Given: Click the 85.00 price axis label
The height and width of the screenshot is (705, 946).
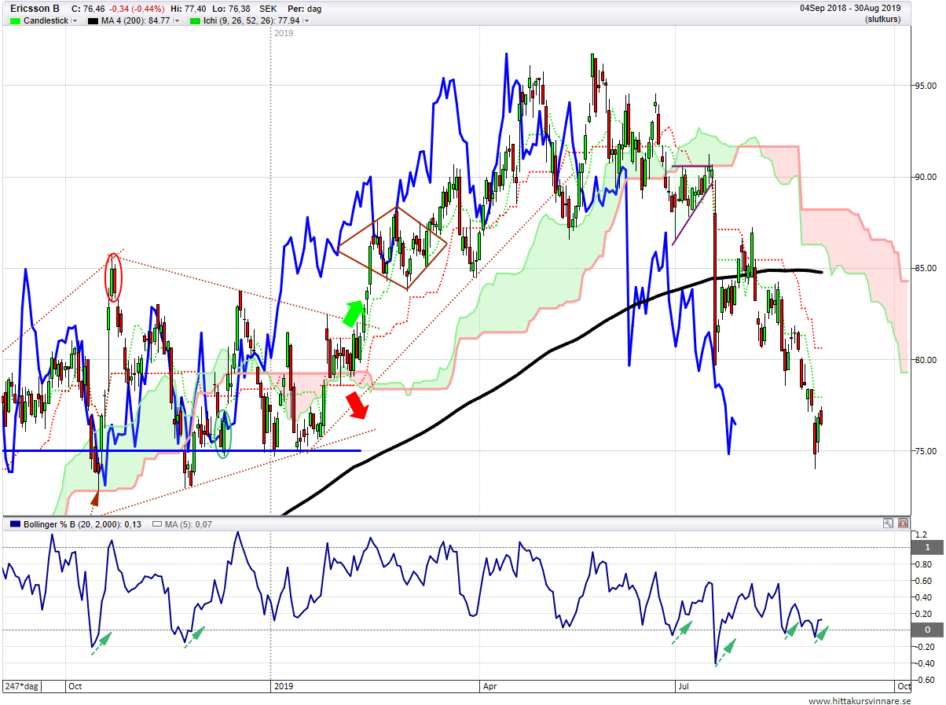Looking at the screenshot, I should (926, 268).
